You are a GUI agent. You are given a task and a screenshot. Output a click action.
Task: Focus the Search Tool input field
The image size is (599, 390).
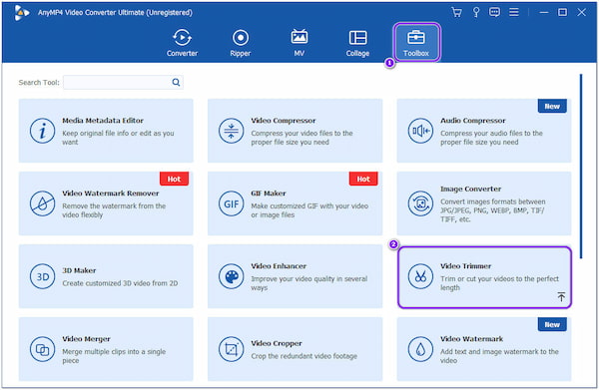123,82
